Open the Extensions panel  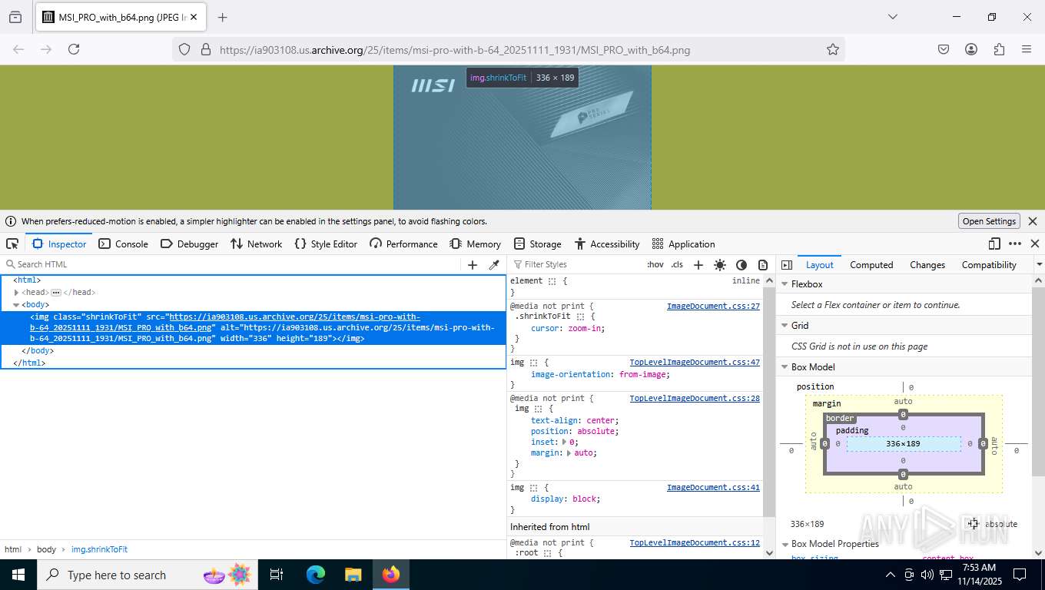point(999,49)
